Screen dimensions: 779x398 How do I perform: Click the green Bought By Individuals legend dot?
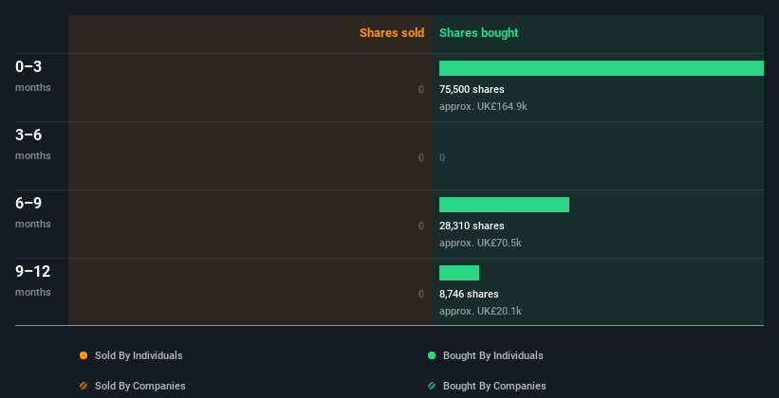(x=432, y=355)
